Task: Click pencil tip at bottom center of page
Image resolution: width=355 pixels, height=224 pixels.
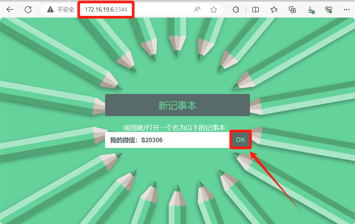Action: (x=177, y=189)
